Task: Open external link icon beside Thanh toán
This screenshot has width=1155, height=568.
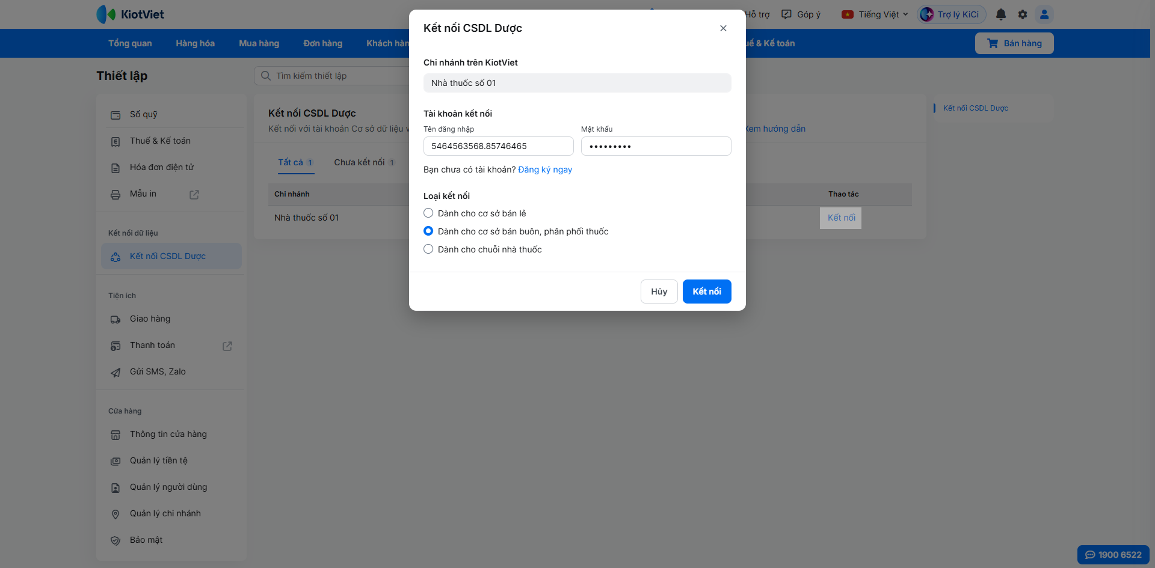Action: click(x=227, y=346)
